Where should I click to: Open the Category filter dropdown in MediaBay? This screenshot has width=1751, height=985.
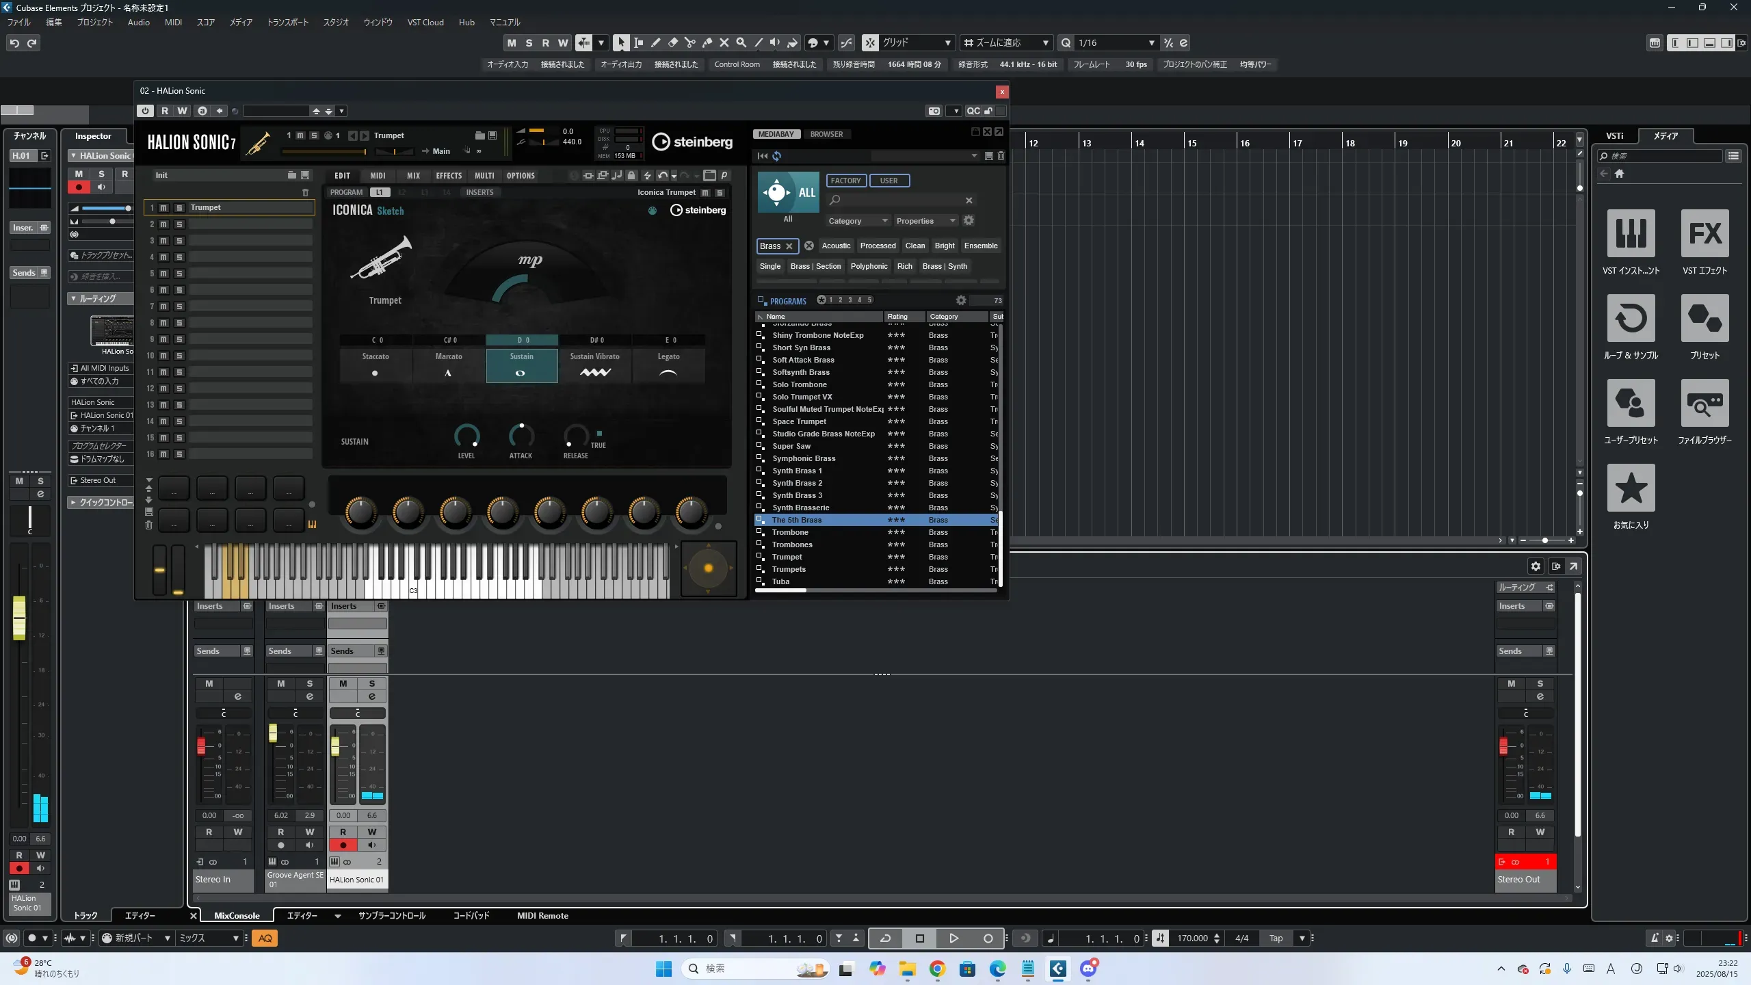(x=857, y=221)
